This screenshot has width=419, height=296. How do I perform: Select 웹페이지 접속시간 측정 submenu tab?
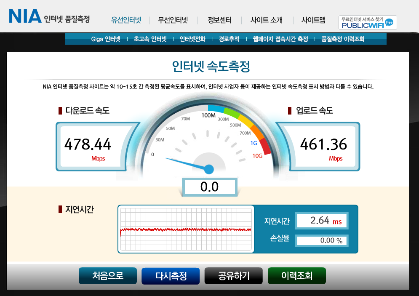(x=280, y=39)
